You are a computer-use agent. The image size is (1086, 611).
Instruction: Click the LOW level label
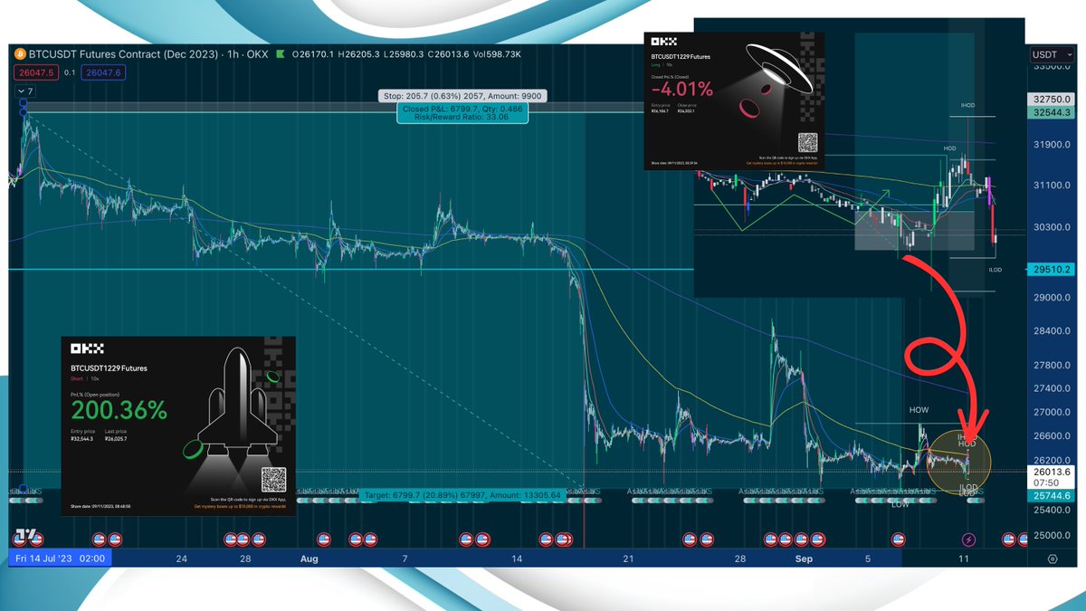(x=901, y=505)
